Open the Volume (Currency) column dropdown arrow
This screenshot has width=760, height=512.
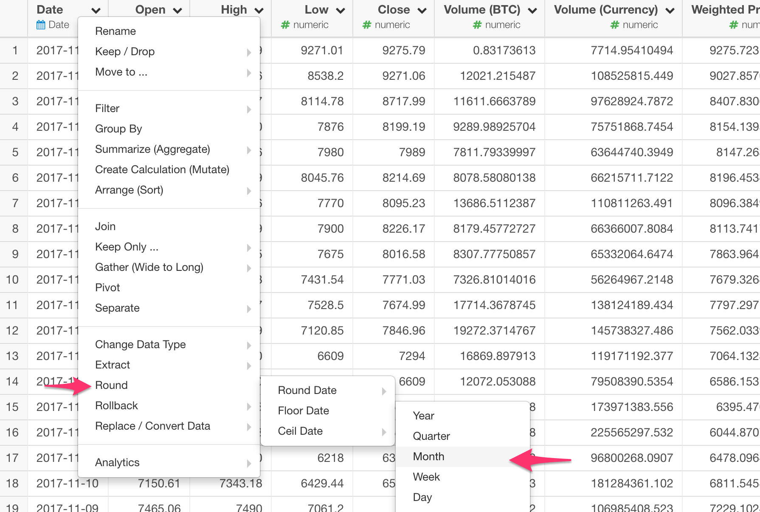pyautogui.click(x=670, y=11)
